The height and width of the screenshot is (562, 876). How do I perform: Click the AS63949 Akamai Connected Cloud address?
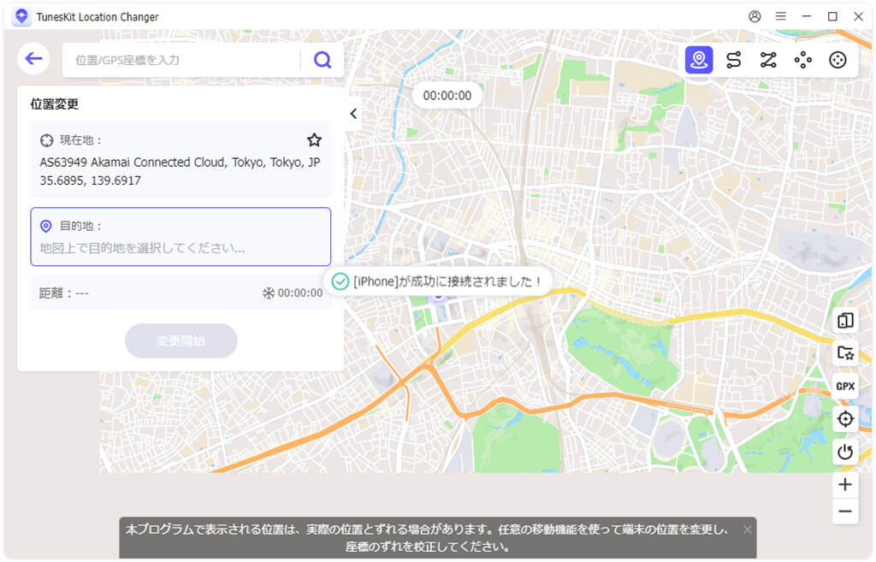coord(180,162)
